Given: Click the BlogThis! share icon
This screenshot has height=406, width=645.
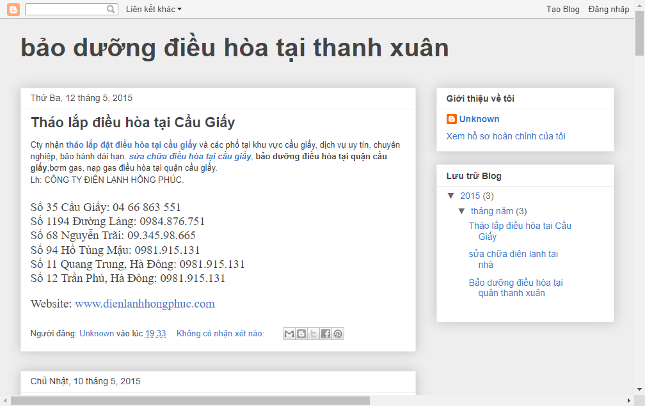Looking at the screenshot, I should pos(301,334).
